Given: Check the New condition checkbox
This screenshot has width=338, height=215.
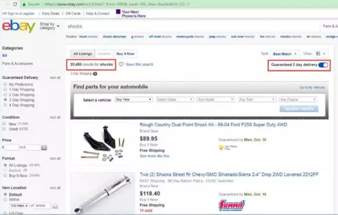Looking at the screenshot, I should [4, 124].
